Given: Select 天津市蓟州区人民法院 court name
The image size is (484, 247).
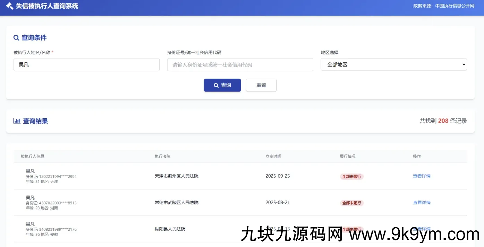Looking at the screenshot, I should click(177, 176).
